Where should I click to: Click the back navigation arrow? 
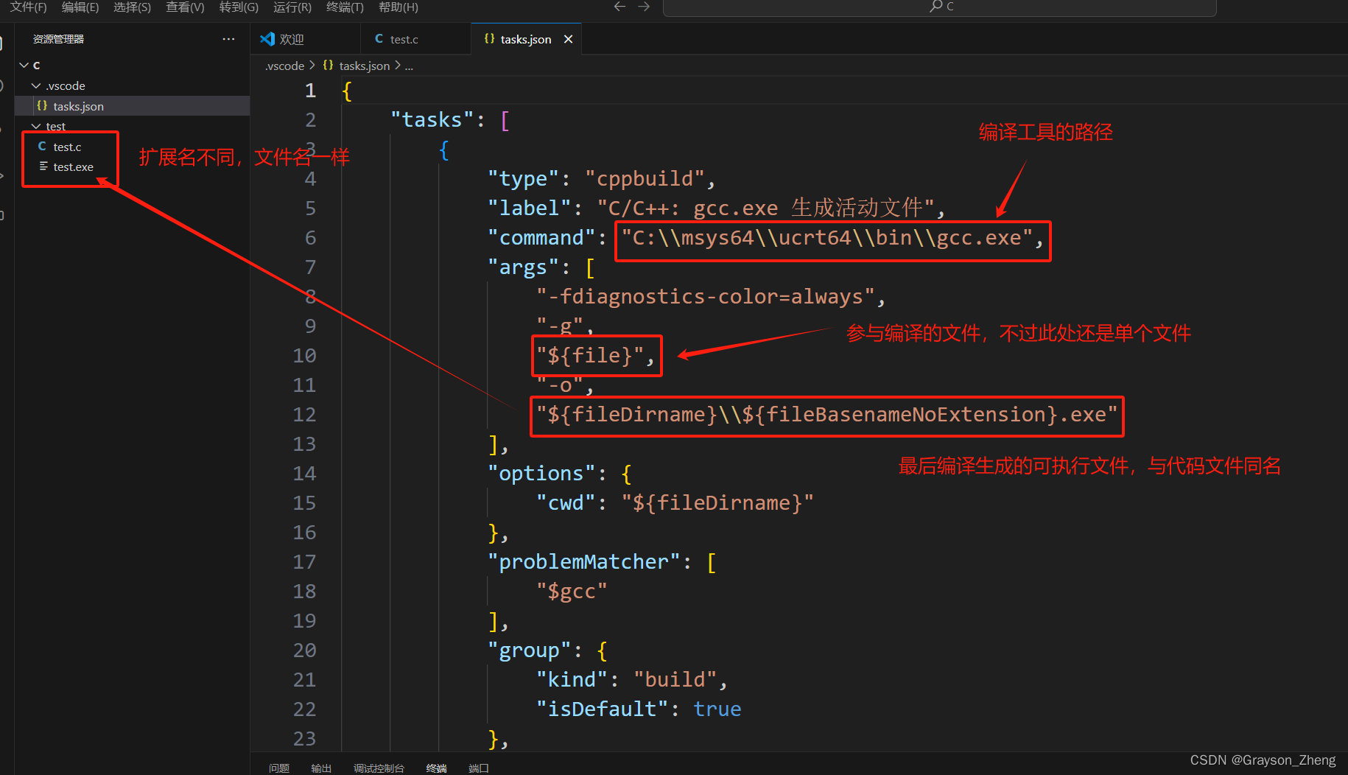(x=619, y=7)
